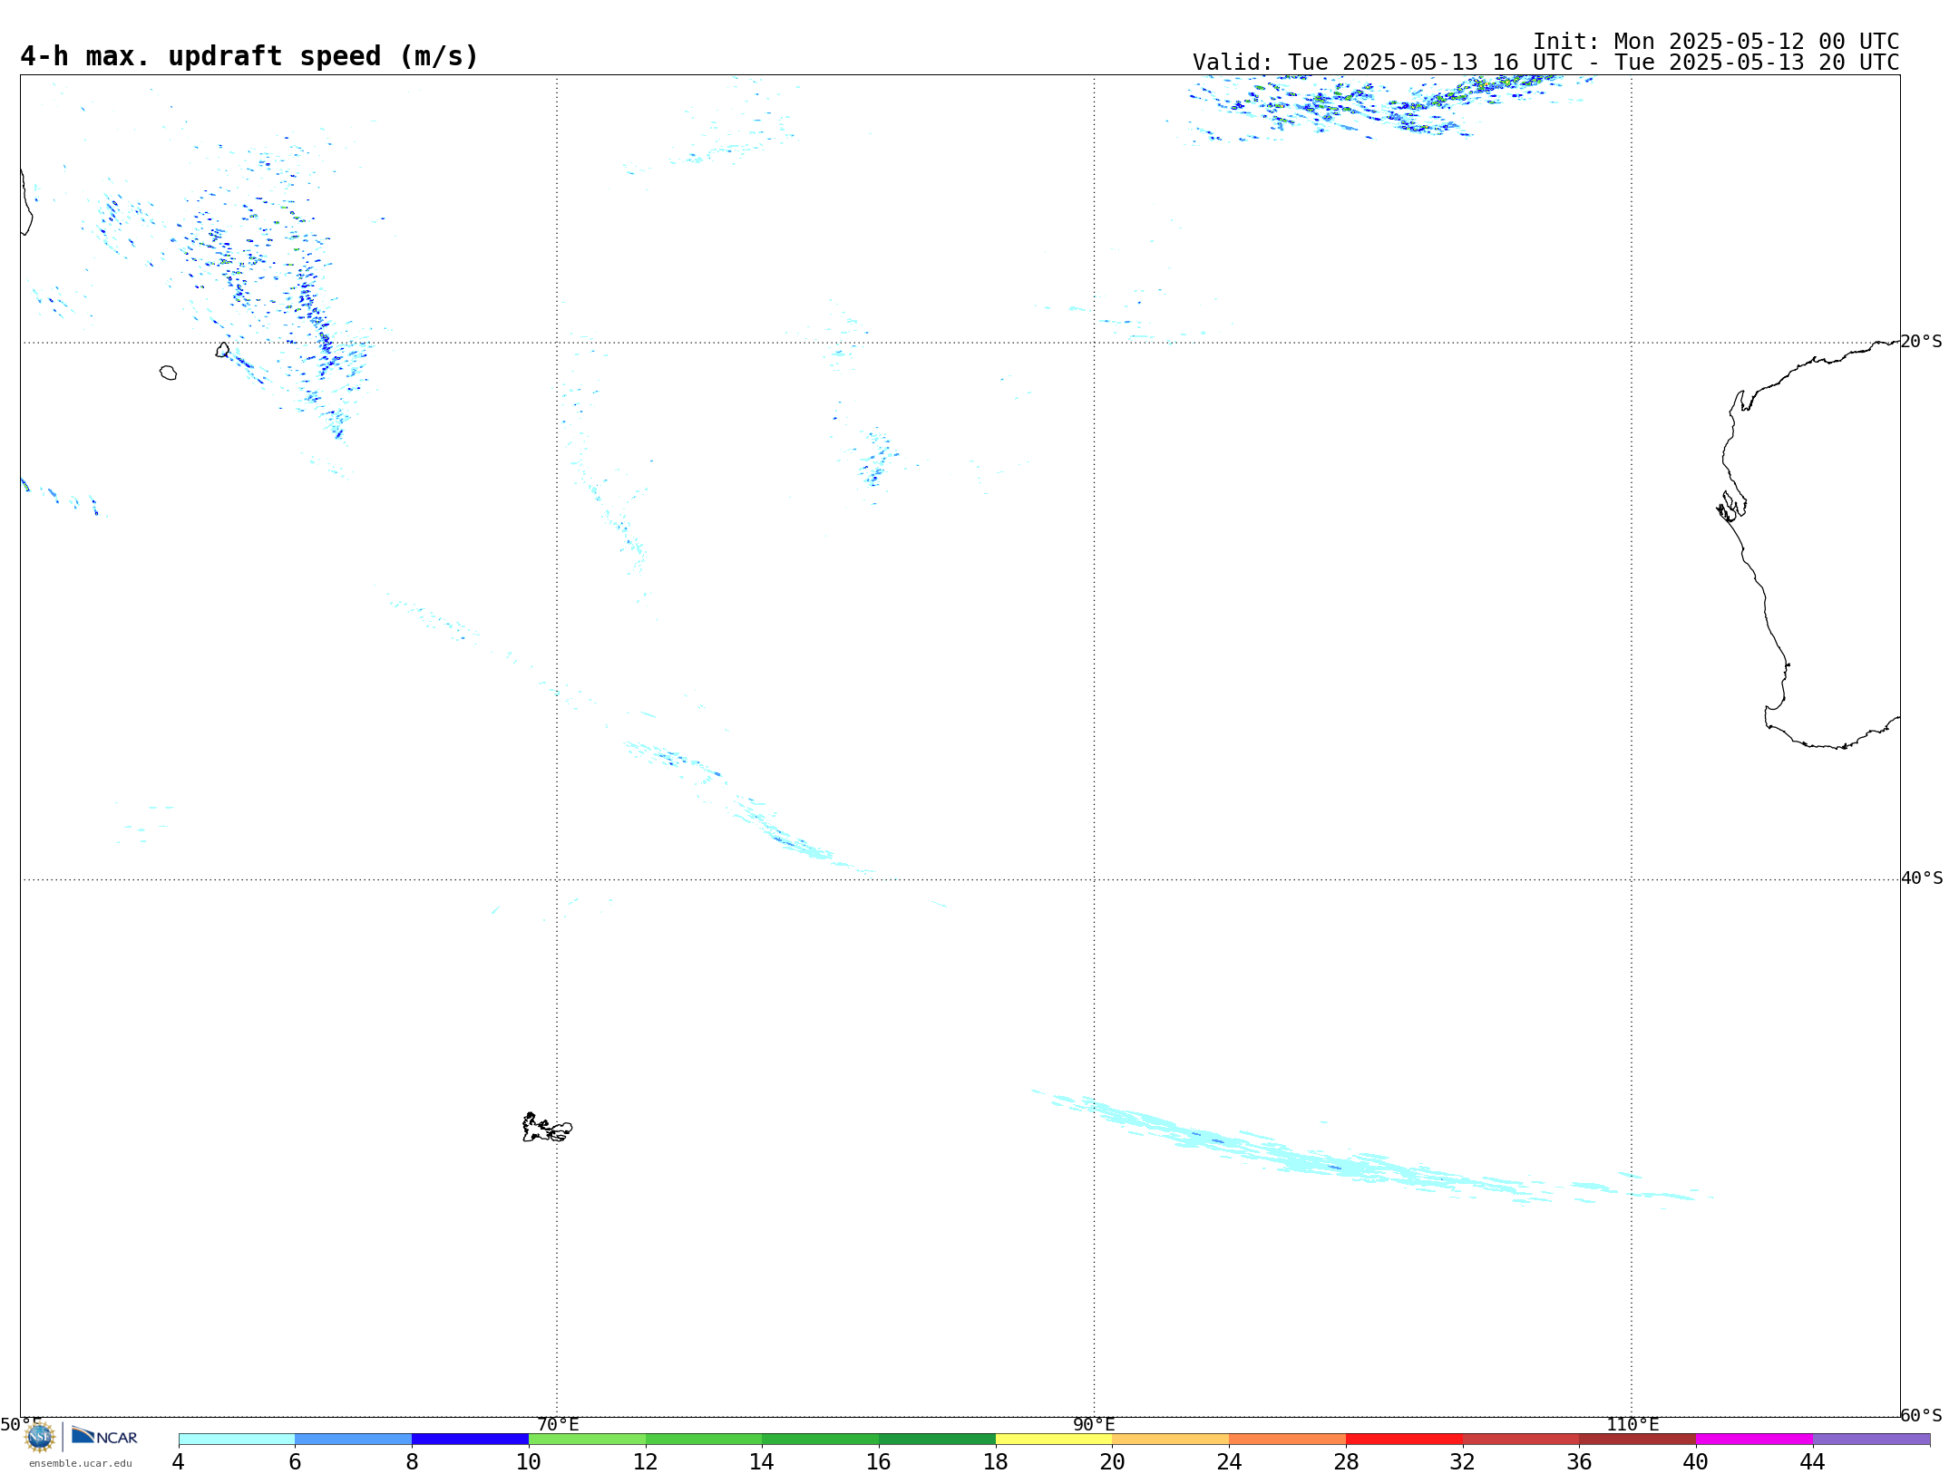This screenshot has height=1474, width=1959.
Task: Pick the orange 24–28 colorbar swatch
Action: (1288, 1440)
